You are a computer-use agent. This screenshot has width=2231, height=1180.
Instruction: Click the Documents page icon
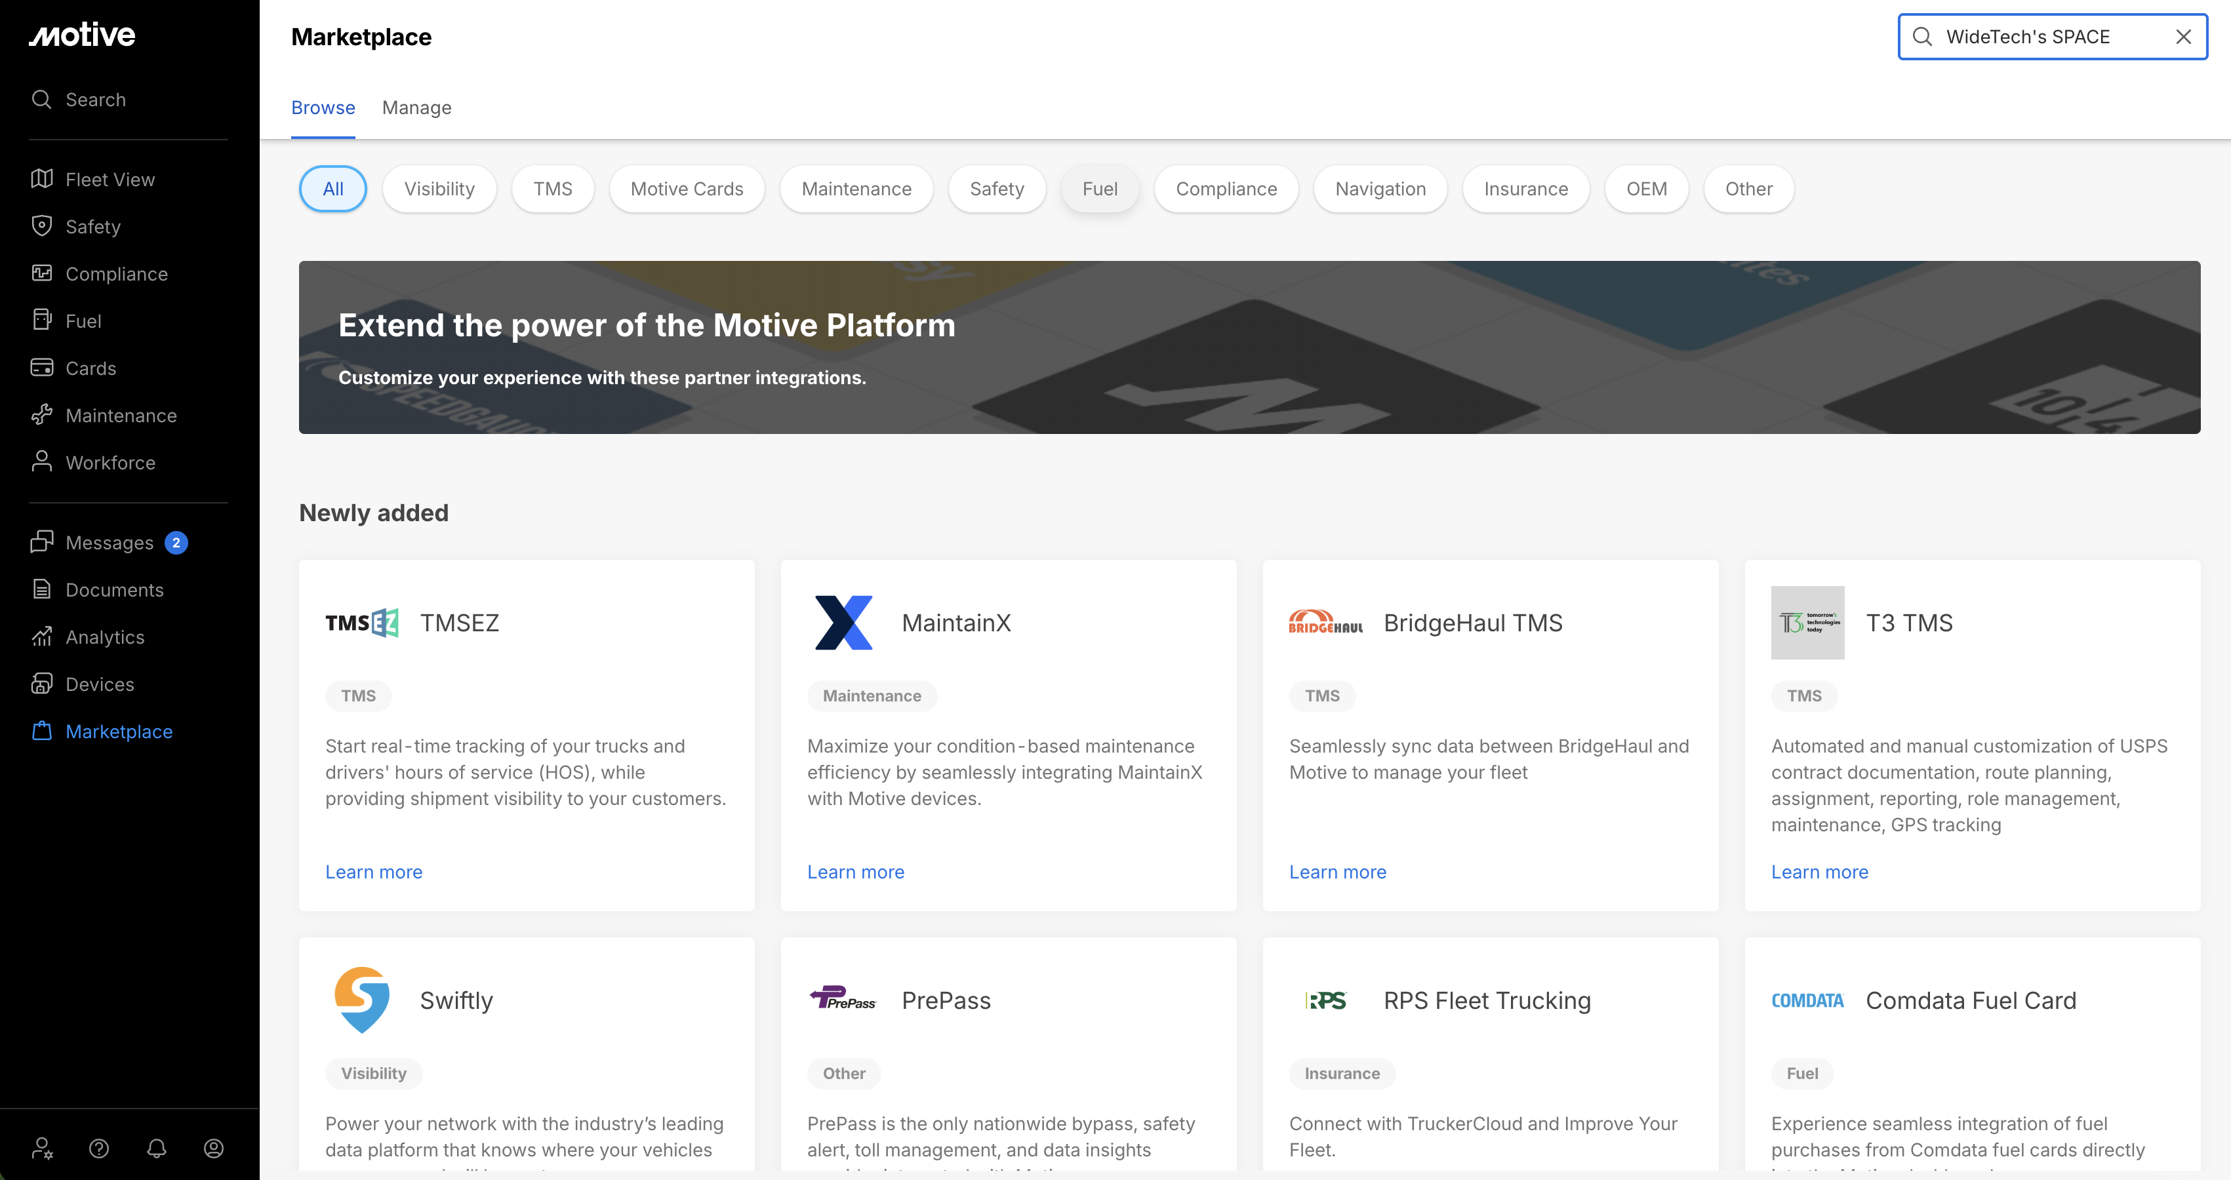pyautogui.click(x=41, y=589)
